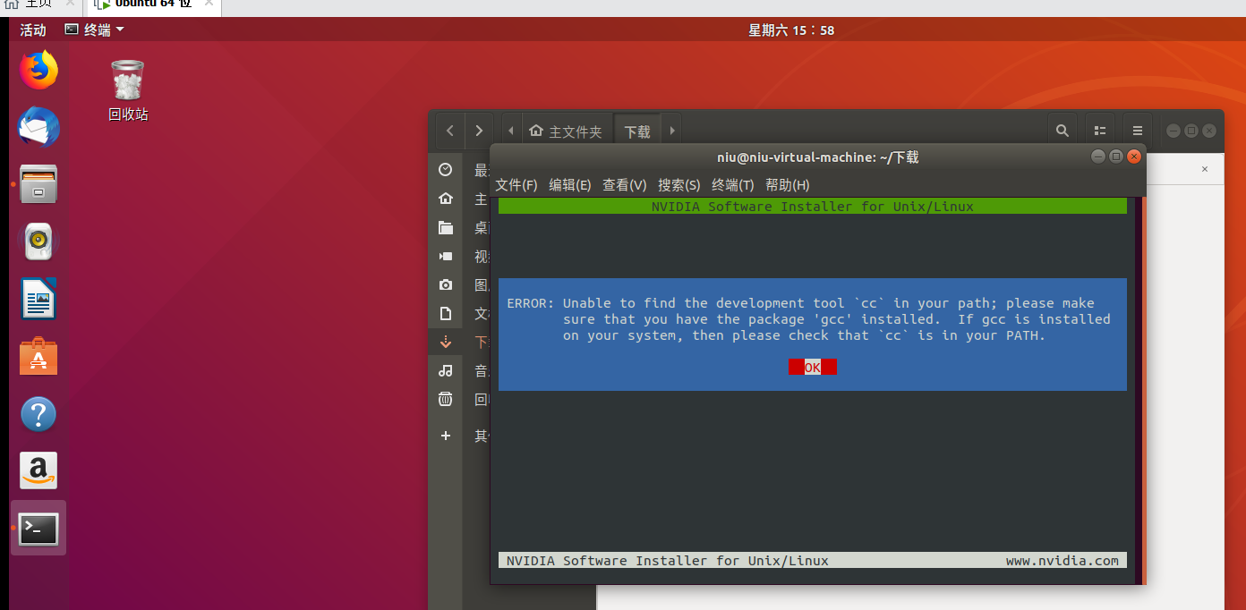Screen dimensions: 1246x610
Task: Open Trash icon in Files sidebar
Action: (445, 399)
